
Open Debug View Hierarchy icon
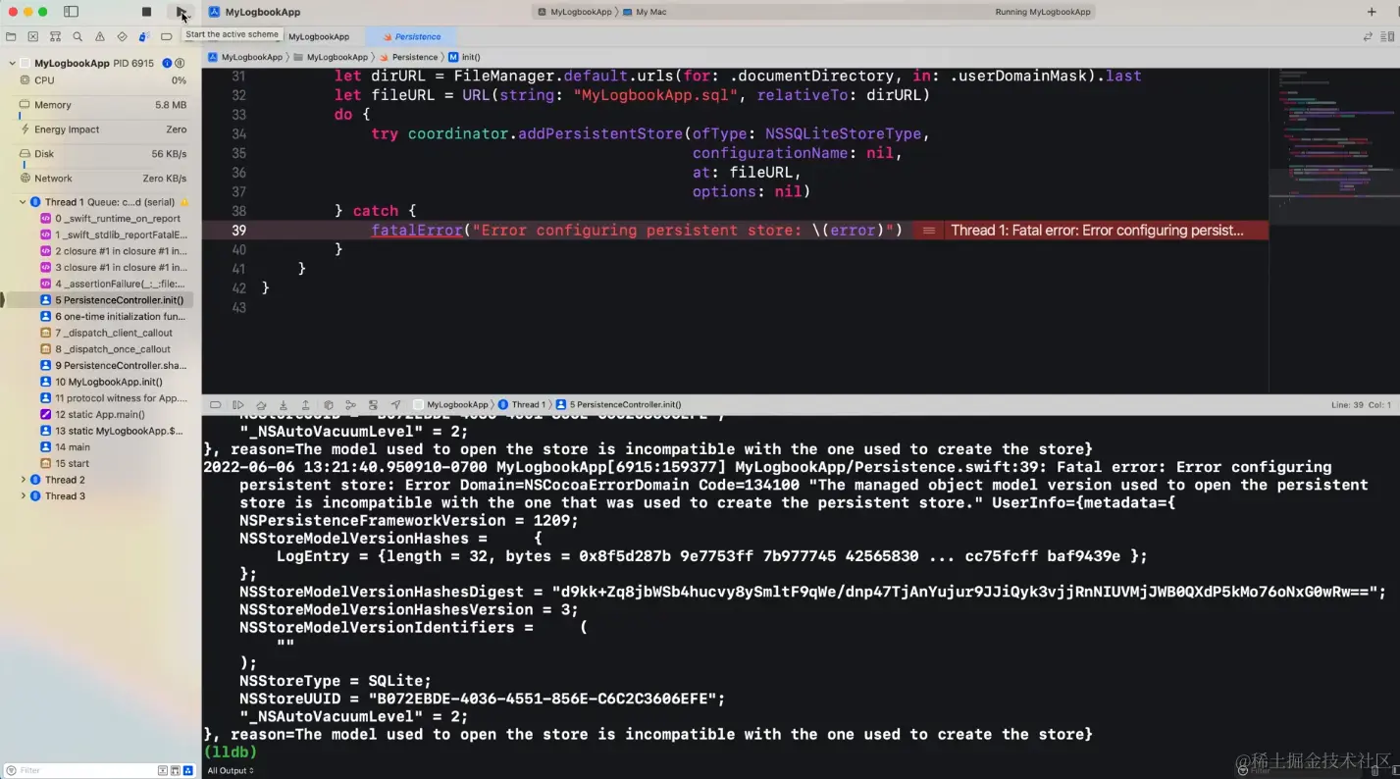pos(329,404)
